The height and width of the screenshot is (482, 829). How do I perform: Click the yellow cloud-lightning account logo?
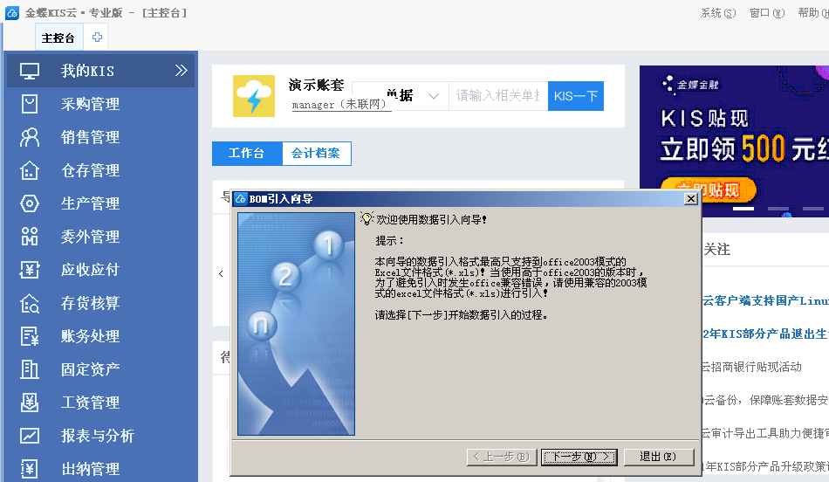tap(254, 96)
